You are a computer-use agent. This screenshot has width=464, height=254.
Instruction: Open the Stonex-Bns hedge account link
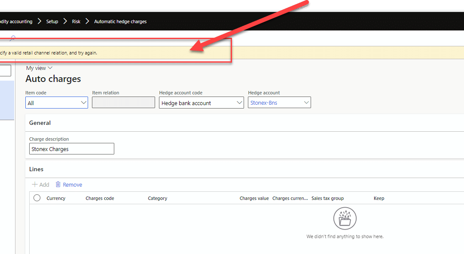[264, 103]
